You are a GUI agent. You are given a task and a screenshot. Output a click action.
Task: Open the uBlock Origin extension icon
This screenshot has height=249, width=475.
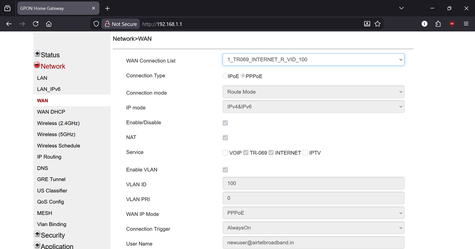(452, 24)
